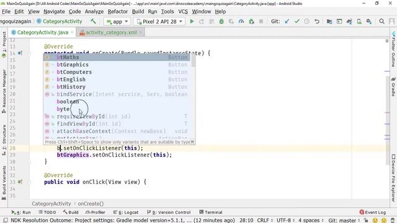This screenshot has height=223, width=397.
Task: Open SDK Manager toolbar icon
Action: (x=369, y=22)
